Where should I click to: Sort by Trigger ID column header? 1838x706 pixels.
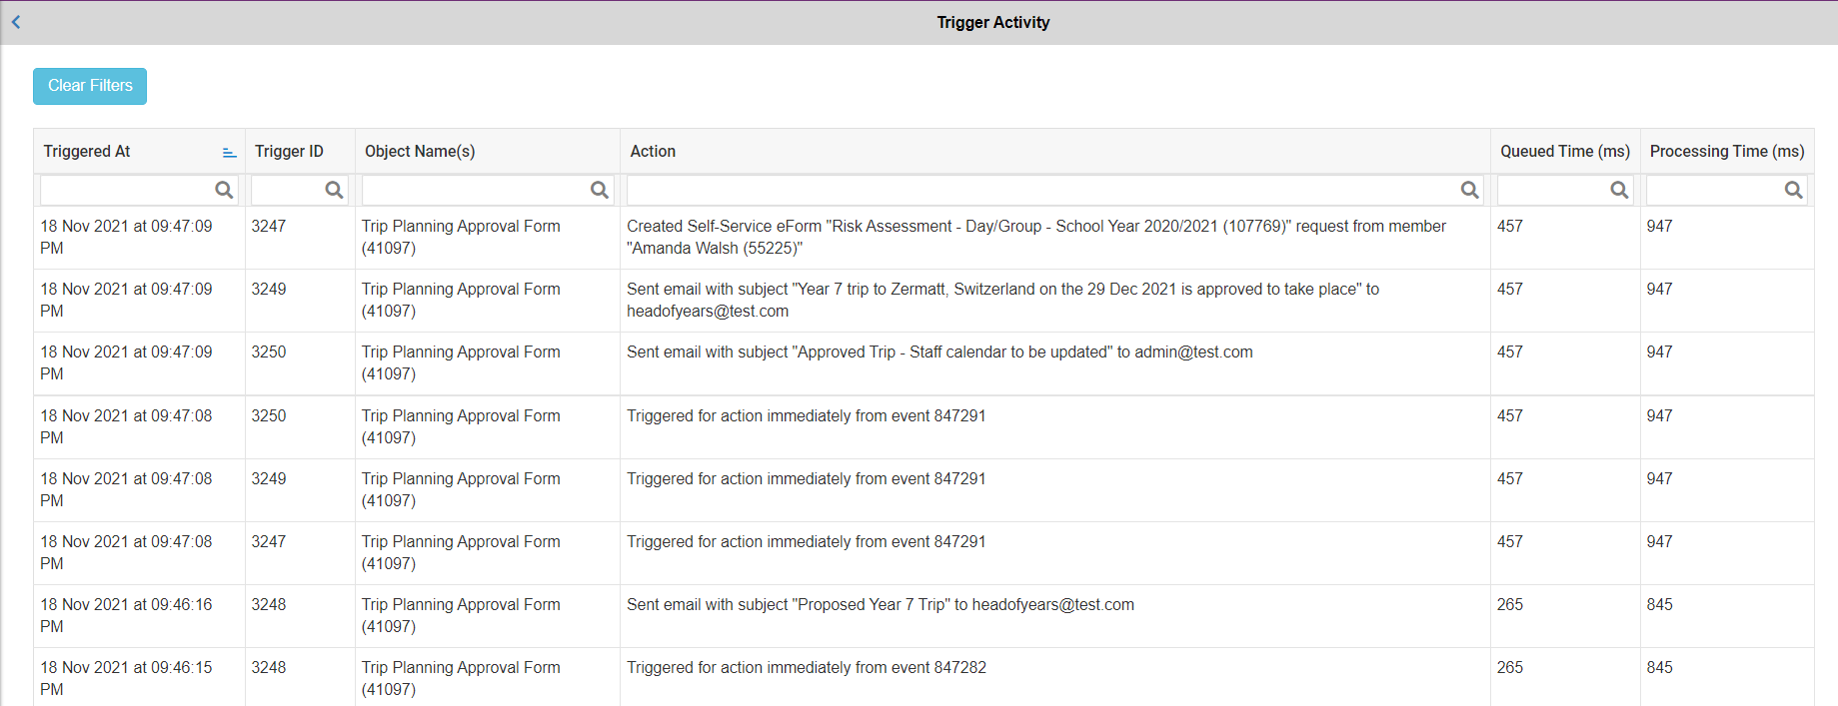tap(289, 152)
